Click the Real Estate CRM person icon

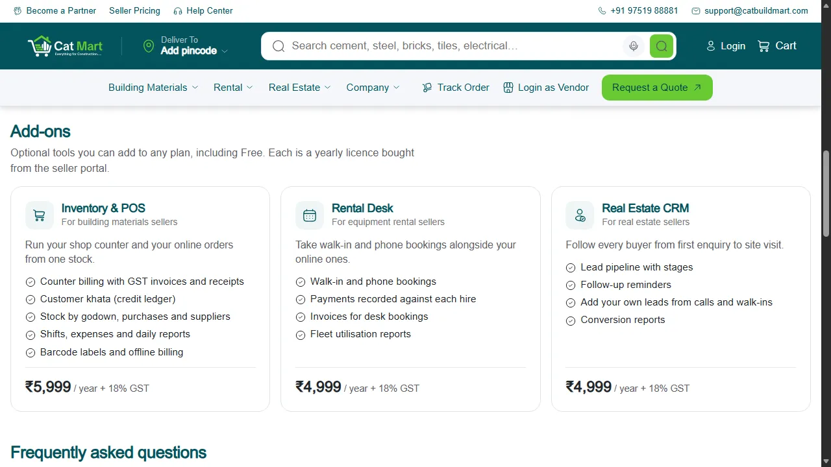tap(580, 215)
